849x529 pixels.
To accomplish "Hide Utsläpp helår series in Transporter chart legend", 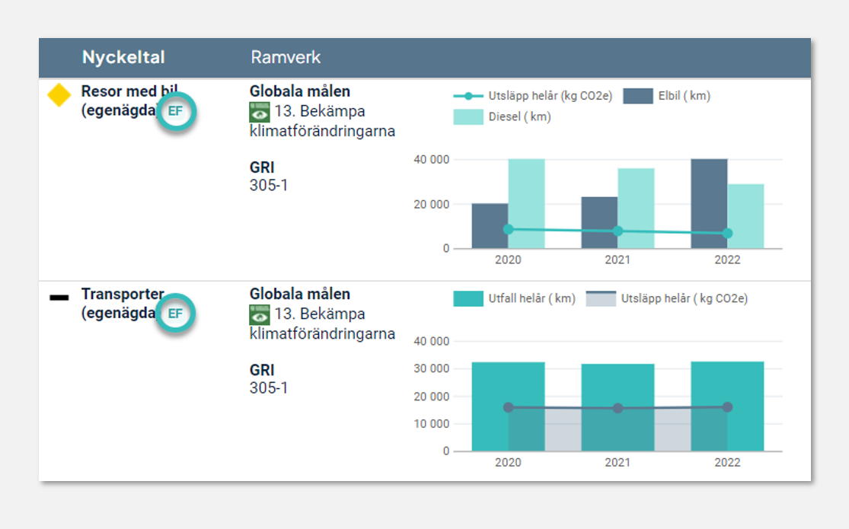I will (x=667, y=298).
